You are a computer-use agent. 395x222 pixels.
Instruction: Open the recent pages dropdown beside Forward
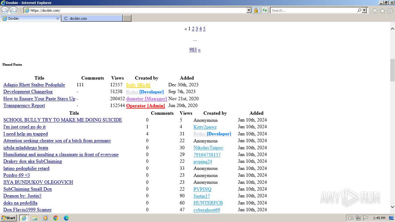tap(20, 10)
